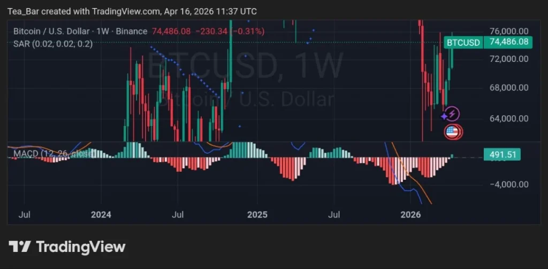The image size is (548, 269).
Task: Click the TradingView logo icon
Action: pyautogui.click(x=19, y=247)
